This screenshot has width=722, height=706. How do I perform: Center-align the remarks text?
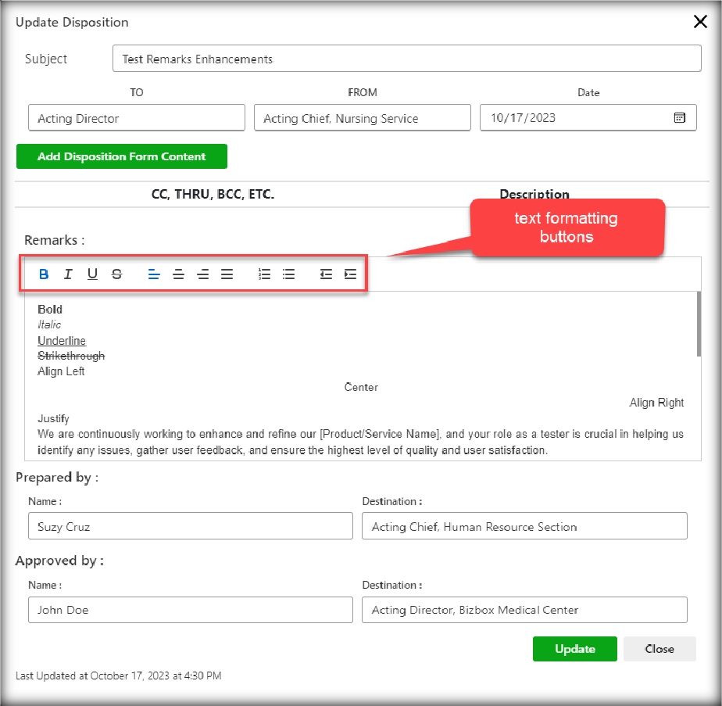coord(178,274)
